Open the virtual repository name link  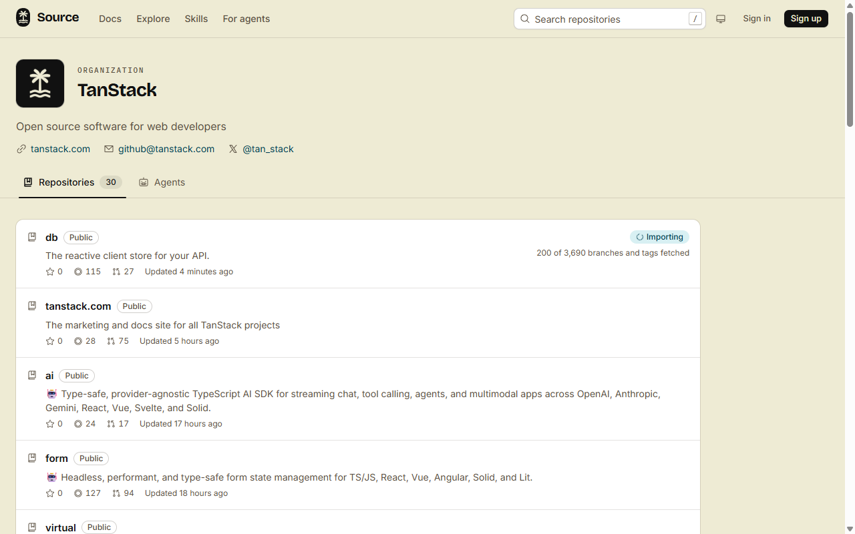(61, 527)
